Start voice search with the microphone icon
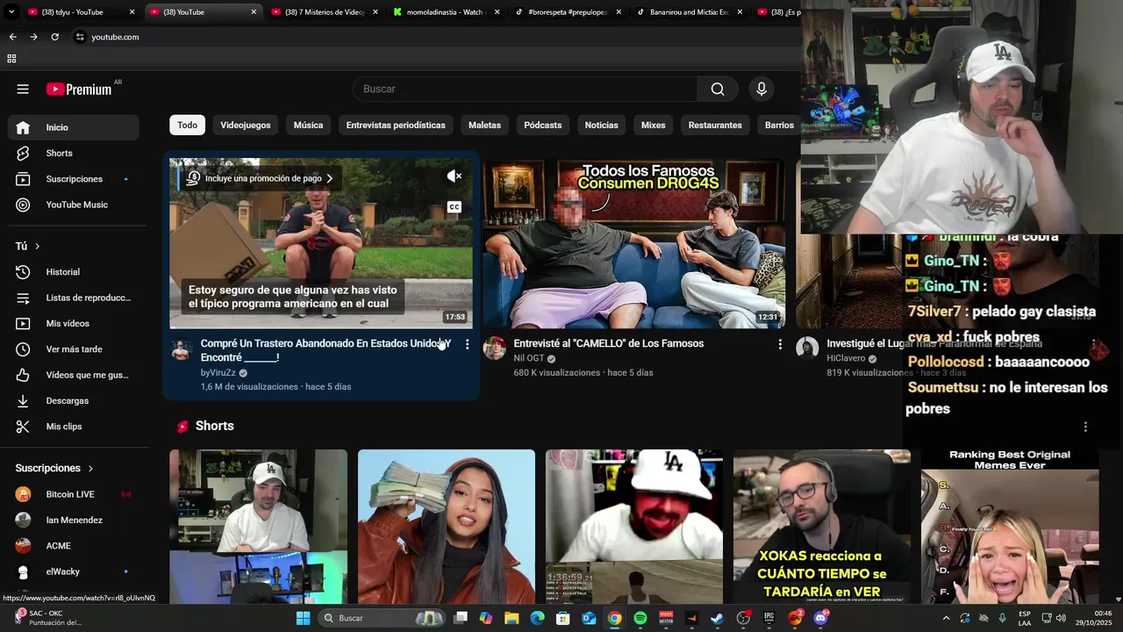1123x632 pixels. (762, 89)
